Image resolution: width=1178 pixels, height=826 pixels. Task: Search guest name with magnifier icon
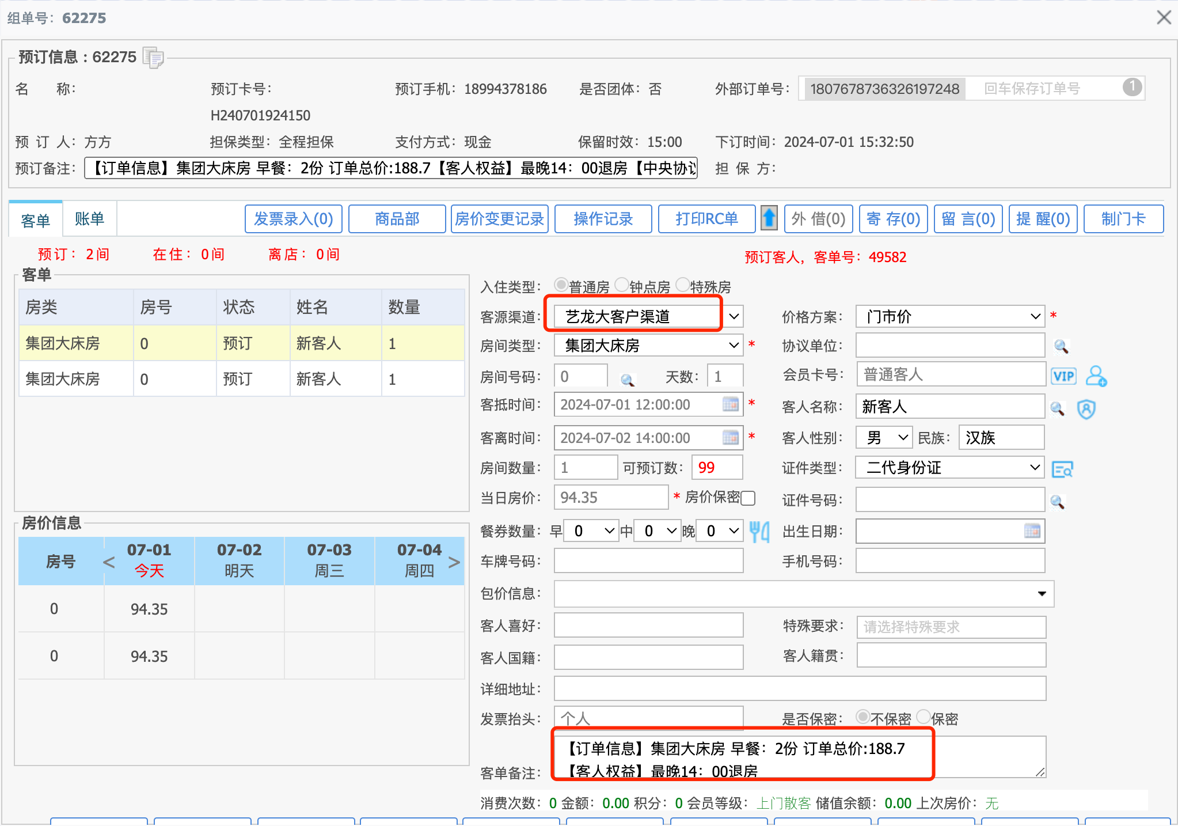coord(1057,408)
